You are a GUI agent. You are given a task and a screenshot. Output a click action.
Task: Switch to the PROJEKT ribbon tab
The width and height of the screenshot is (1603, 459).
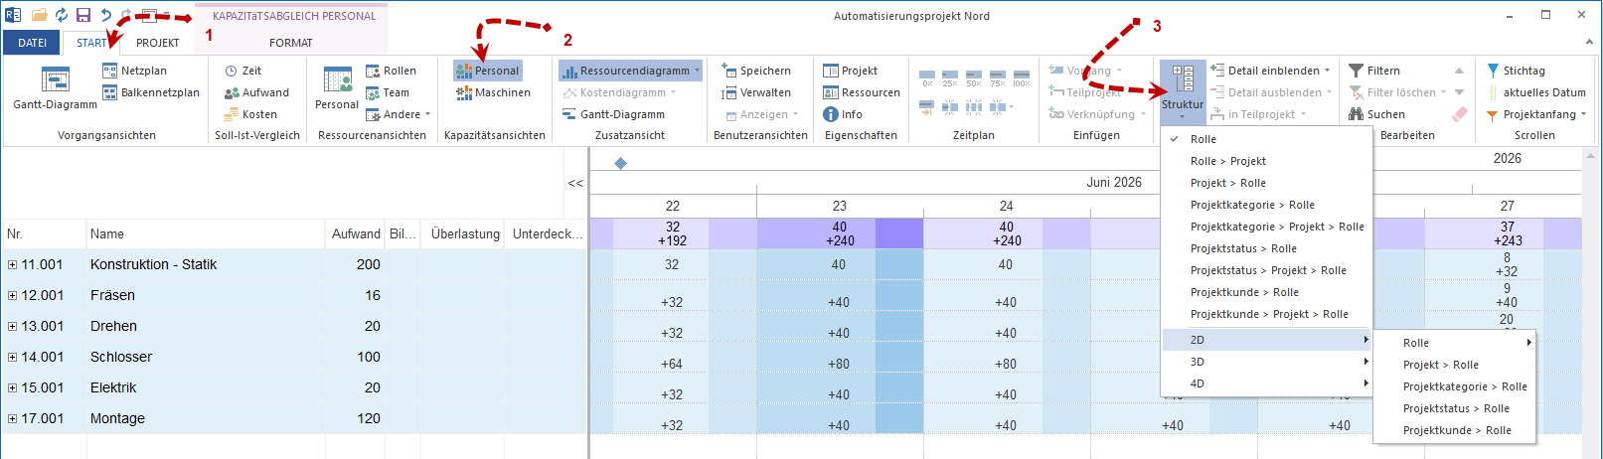pos(158,43)
